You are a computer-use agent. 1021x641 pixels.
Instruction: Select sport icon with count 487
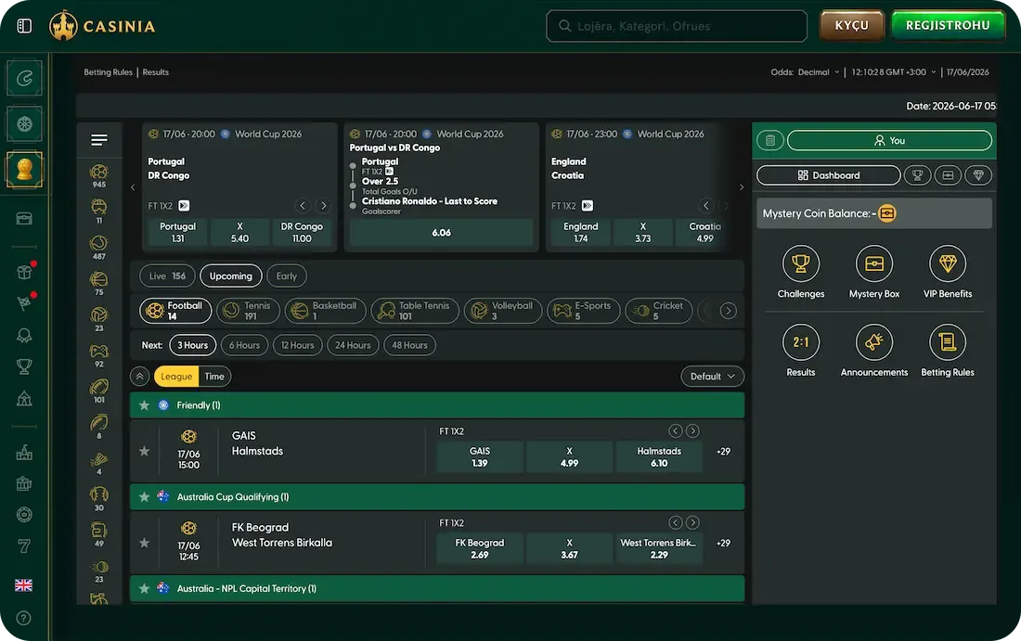(x=99, y=248)
